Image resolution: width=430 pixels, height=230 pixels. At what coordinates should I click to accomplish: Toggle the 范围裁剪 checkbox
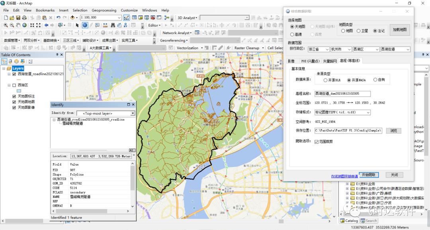tap(317, 142)
